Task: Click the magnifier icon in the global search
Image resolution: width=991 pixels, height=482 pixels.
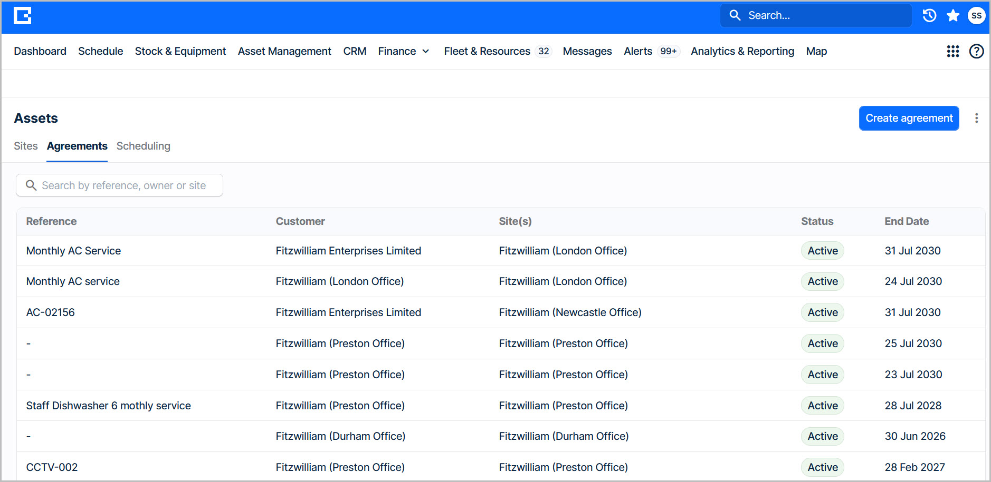Action: click(735, 15)
